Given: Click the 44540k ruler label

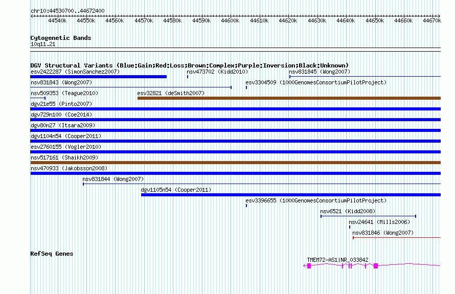Looking at the screenshot, I should 57,20.
